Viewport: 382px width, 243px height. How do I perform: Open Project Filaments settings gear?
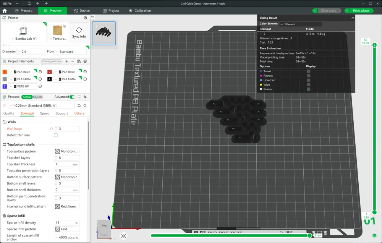(85, 62)
